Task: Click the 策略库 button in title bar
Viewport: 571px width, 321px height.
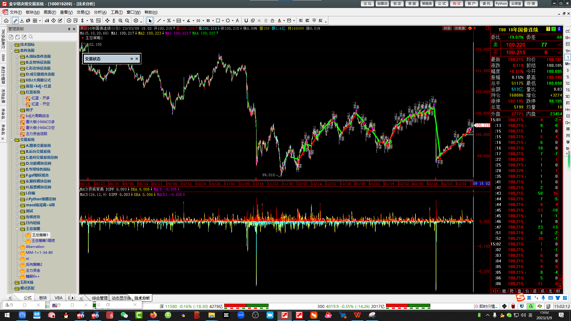Action: click(x=427, y=4)
